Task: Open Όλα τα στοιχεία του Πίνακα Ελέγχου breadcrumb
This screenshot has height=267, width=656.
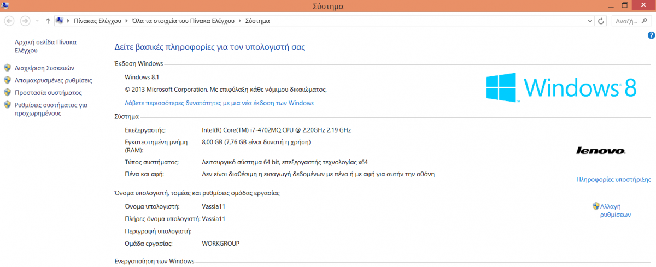Action: click(182, 21)
